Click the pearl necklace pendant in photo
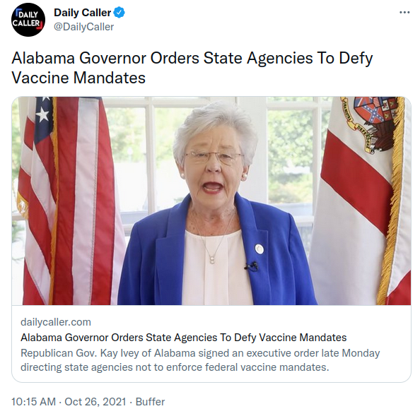420x416 pixels. pos(212,259)
